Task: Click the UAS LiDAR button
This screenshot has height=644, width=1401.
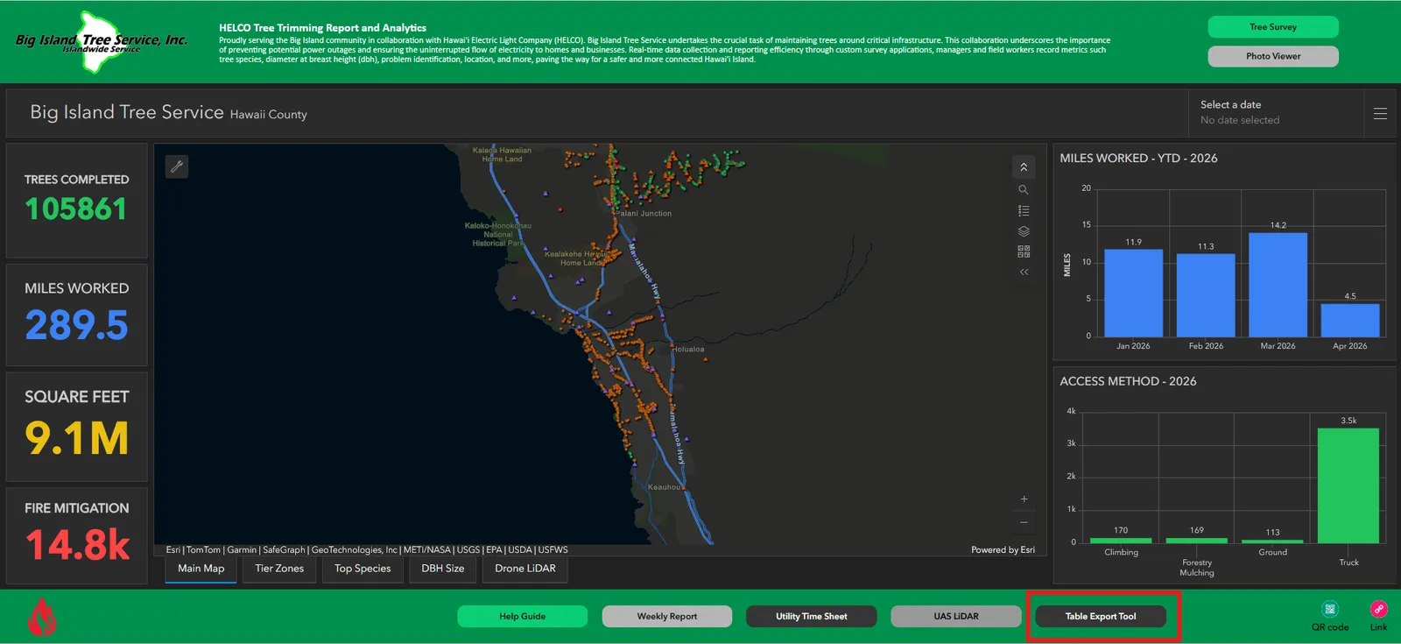Action: [x=956, y=617]
